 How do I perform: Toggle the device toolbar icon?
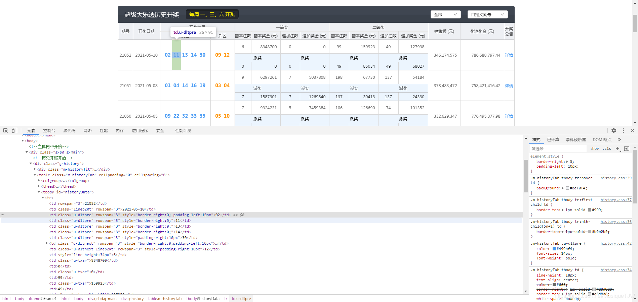tap(14, 130)
